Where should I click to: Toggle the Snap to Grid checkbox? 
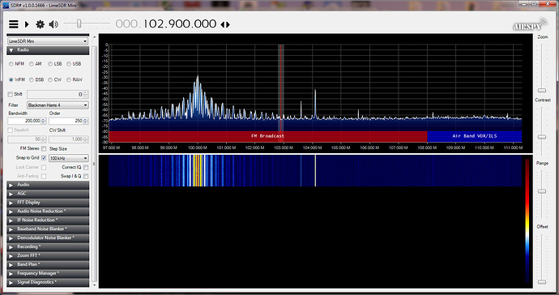(x=44, y=158)
